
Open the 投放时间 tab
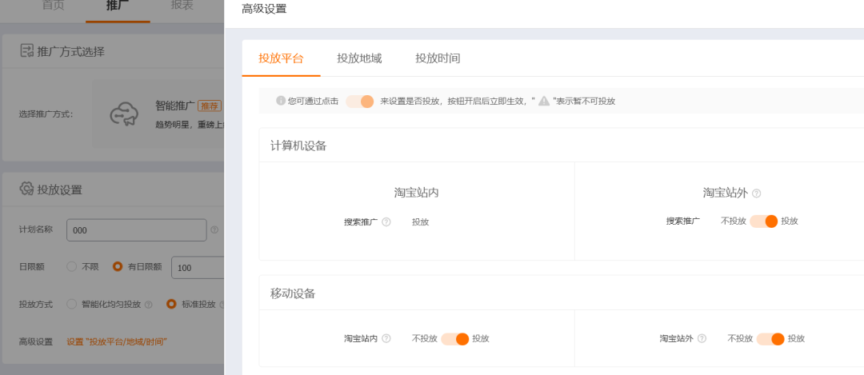(438, 58)
